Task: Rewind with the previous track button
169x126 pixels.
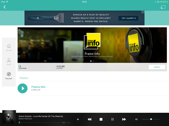Action: (x=89, y=119)
